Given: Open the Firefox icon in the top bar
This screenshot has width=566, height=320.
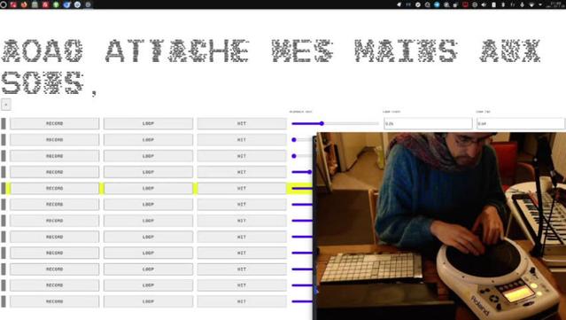Looking at the screenshot, I should (24, 4).
